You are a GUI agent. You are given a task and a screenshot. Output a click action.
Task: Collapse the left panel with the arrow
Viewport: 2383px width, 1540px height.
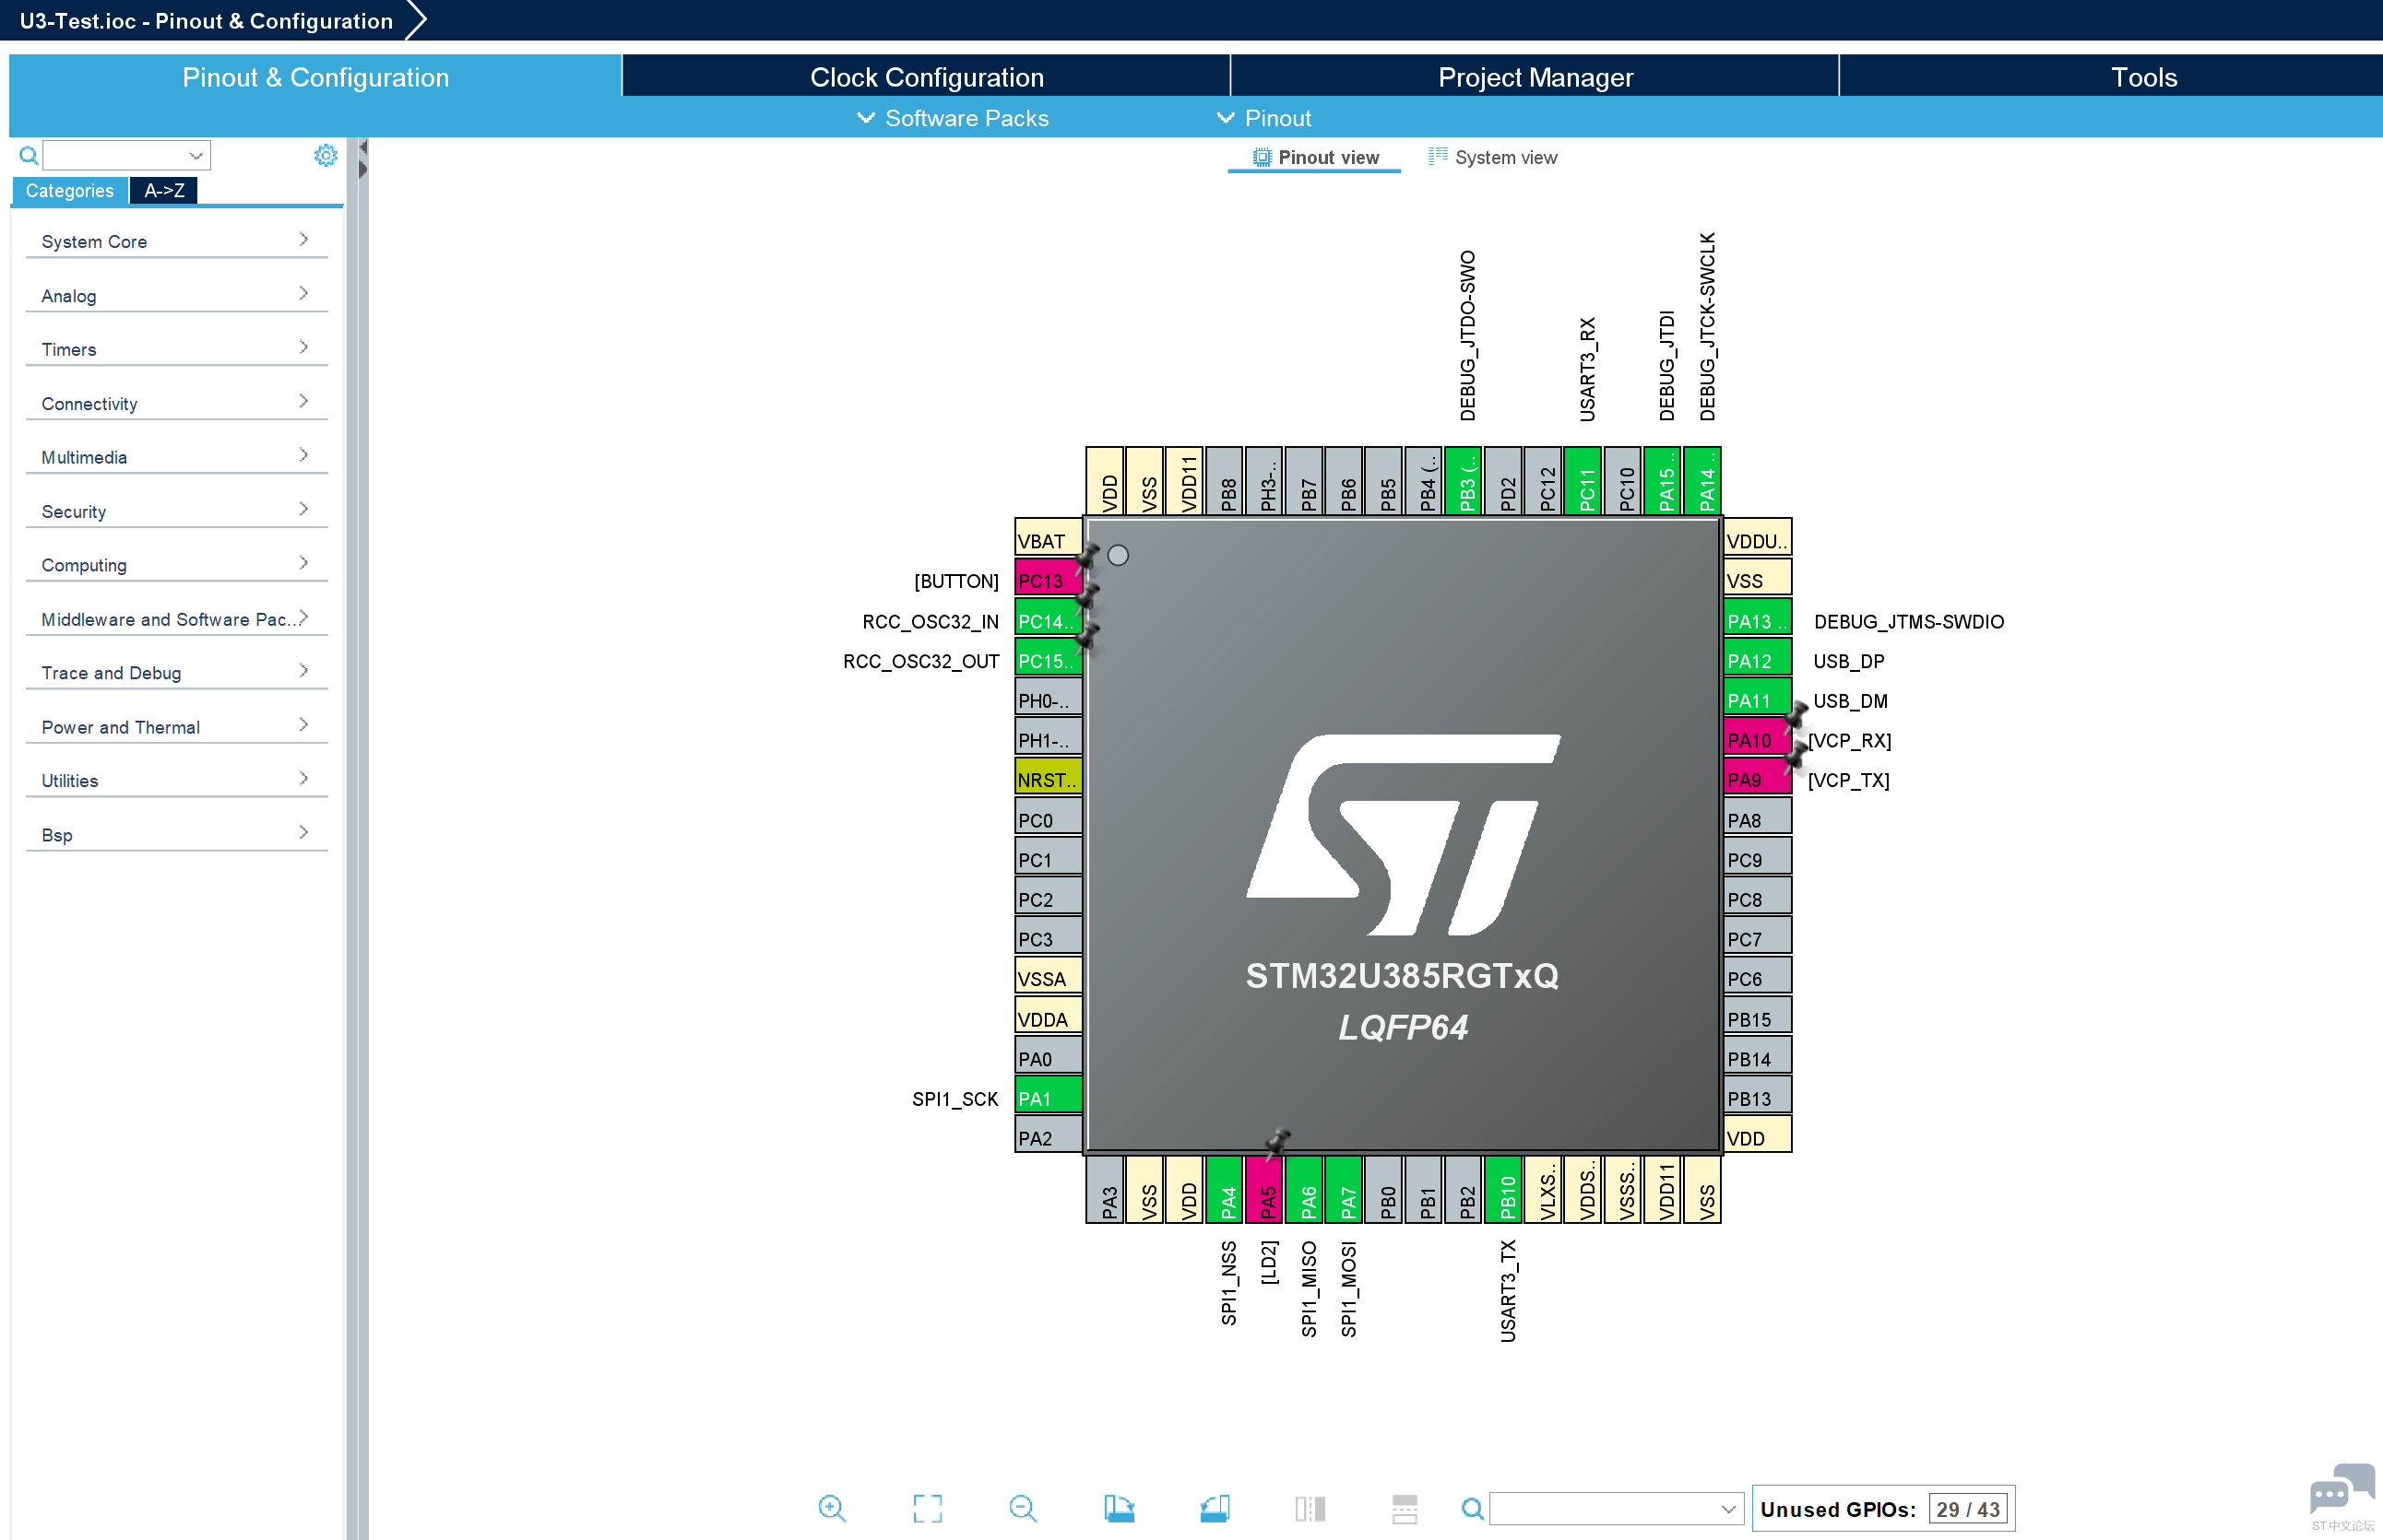click(363, 148)
